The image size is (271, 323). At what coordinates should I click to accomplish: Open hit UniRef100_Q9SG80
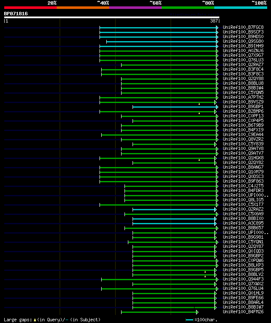pos(243,41)
